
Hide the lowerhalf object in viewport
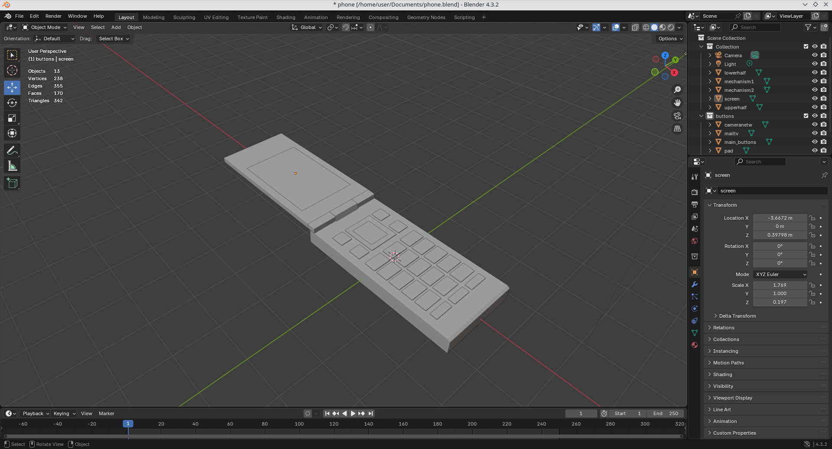pyautogui.click(x=815, y=73)
